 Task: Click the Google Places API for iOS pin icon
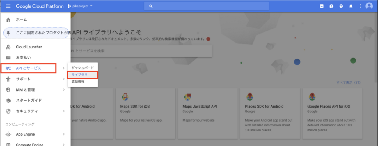click(x=312, y=97)
